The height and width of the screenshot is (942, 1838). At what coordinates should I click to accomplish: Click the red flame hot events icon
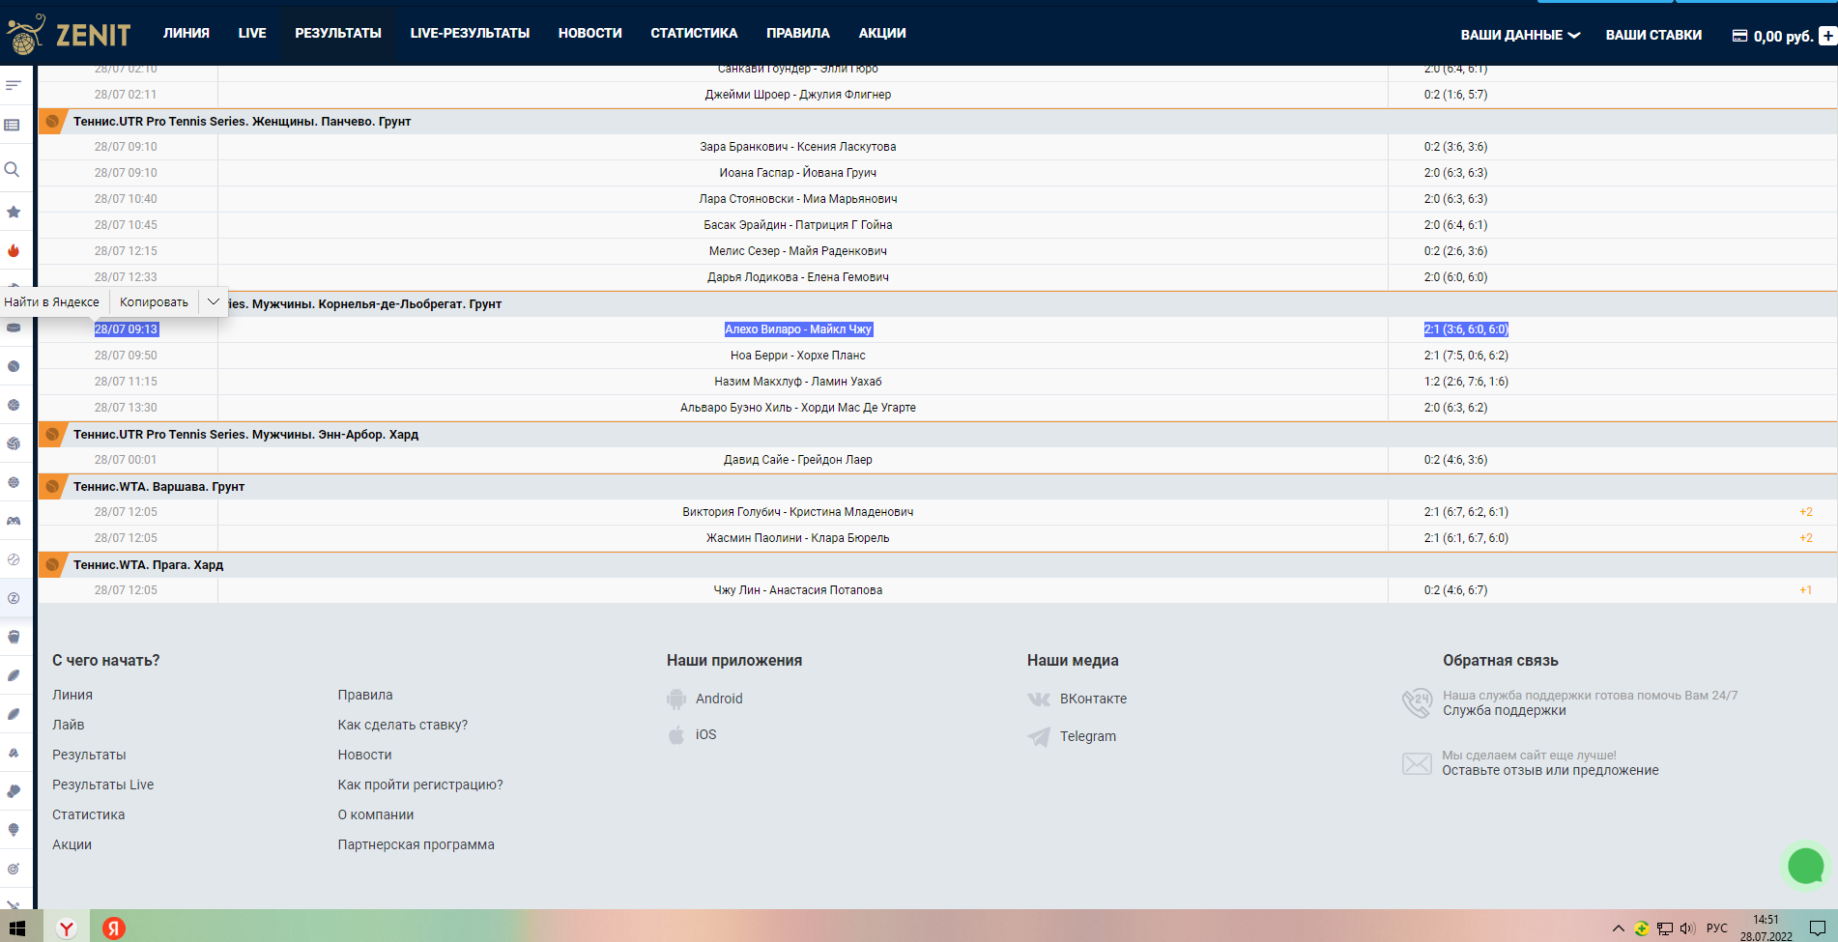tap(14, 250)
